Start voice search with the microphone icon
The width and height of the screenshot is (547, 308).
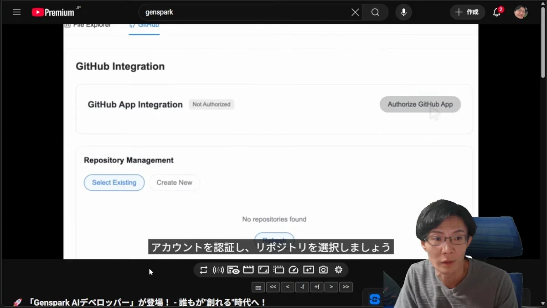pos(403,12)
